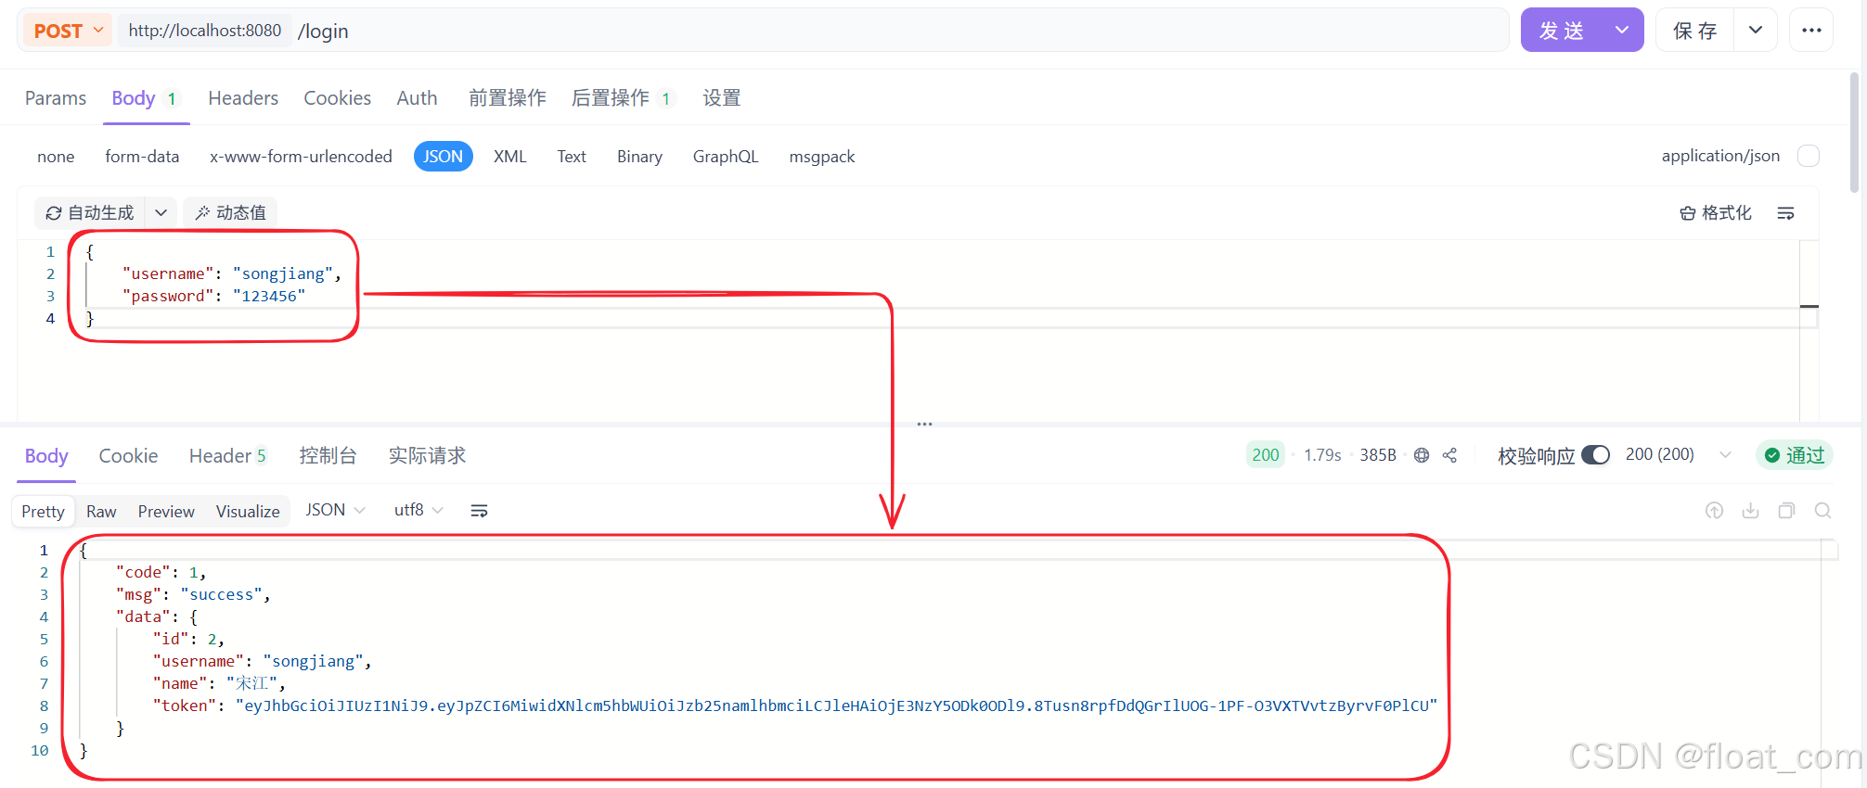1867x788 pixels.
Task: Click the 格式化 format button
Action: tap(1716, 213)
